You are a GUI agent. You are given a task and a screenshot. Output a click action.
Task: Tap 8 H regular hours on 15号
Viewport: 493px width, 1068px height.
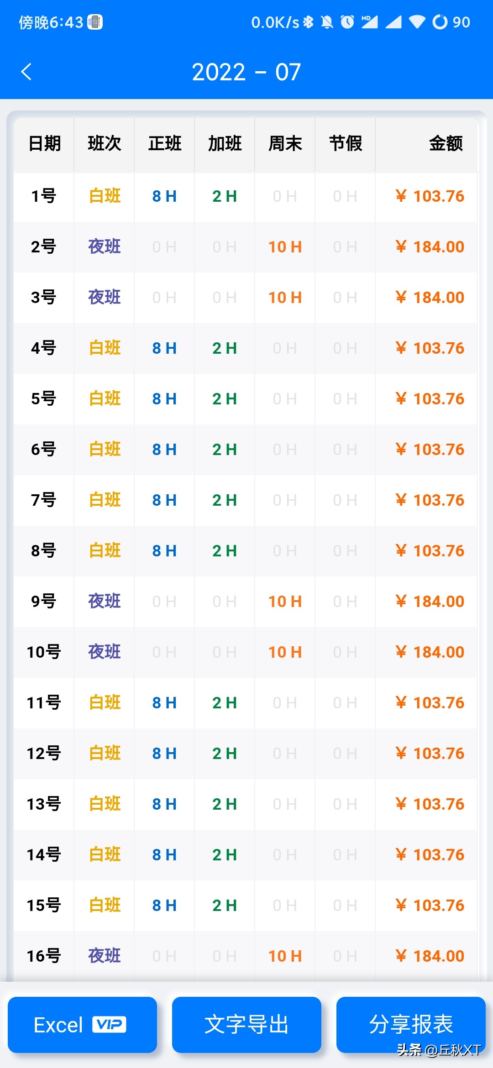[164, 906]
